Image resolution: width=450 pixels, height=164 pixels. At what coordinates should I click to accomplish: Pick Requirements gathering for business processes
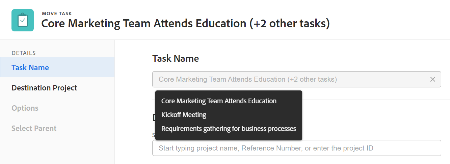click(229, 129)
